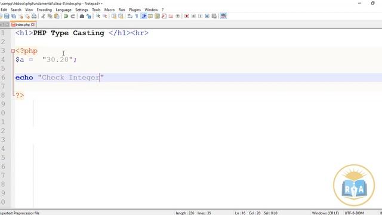
Task: Click the echo keyword on line 6
Action: [x=24, y=78]
